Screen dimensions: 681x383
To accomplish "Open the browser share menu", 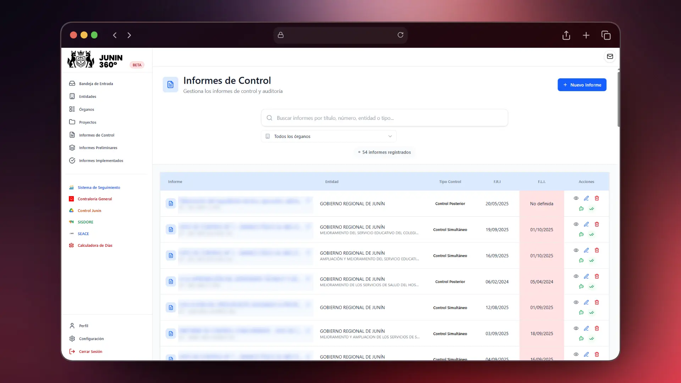I will pos(566,35).
